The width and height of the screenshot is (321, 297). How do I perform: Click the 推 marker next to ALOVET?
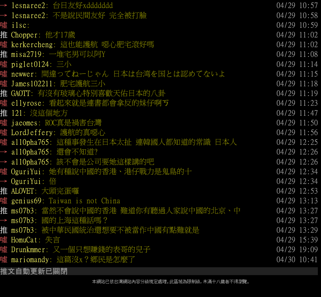(4, 191)
